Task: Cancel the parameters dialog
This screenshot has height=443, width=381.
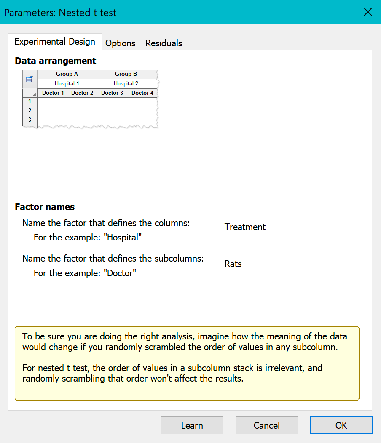Action: (266, 425)
